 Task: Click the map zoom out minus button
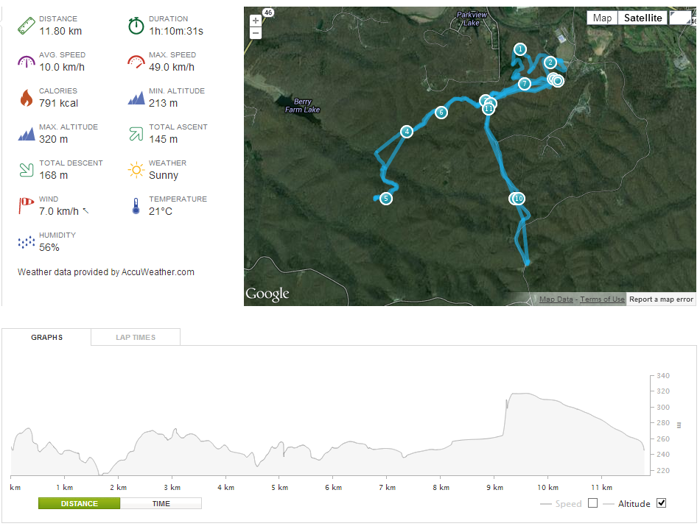(x=256, y=33)
